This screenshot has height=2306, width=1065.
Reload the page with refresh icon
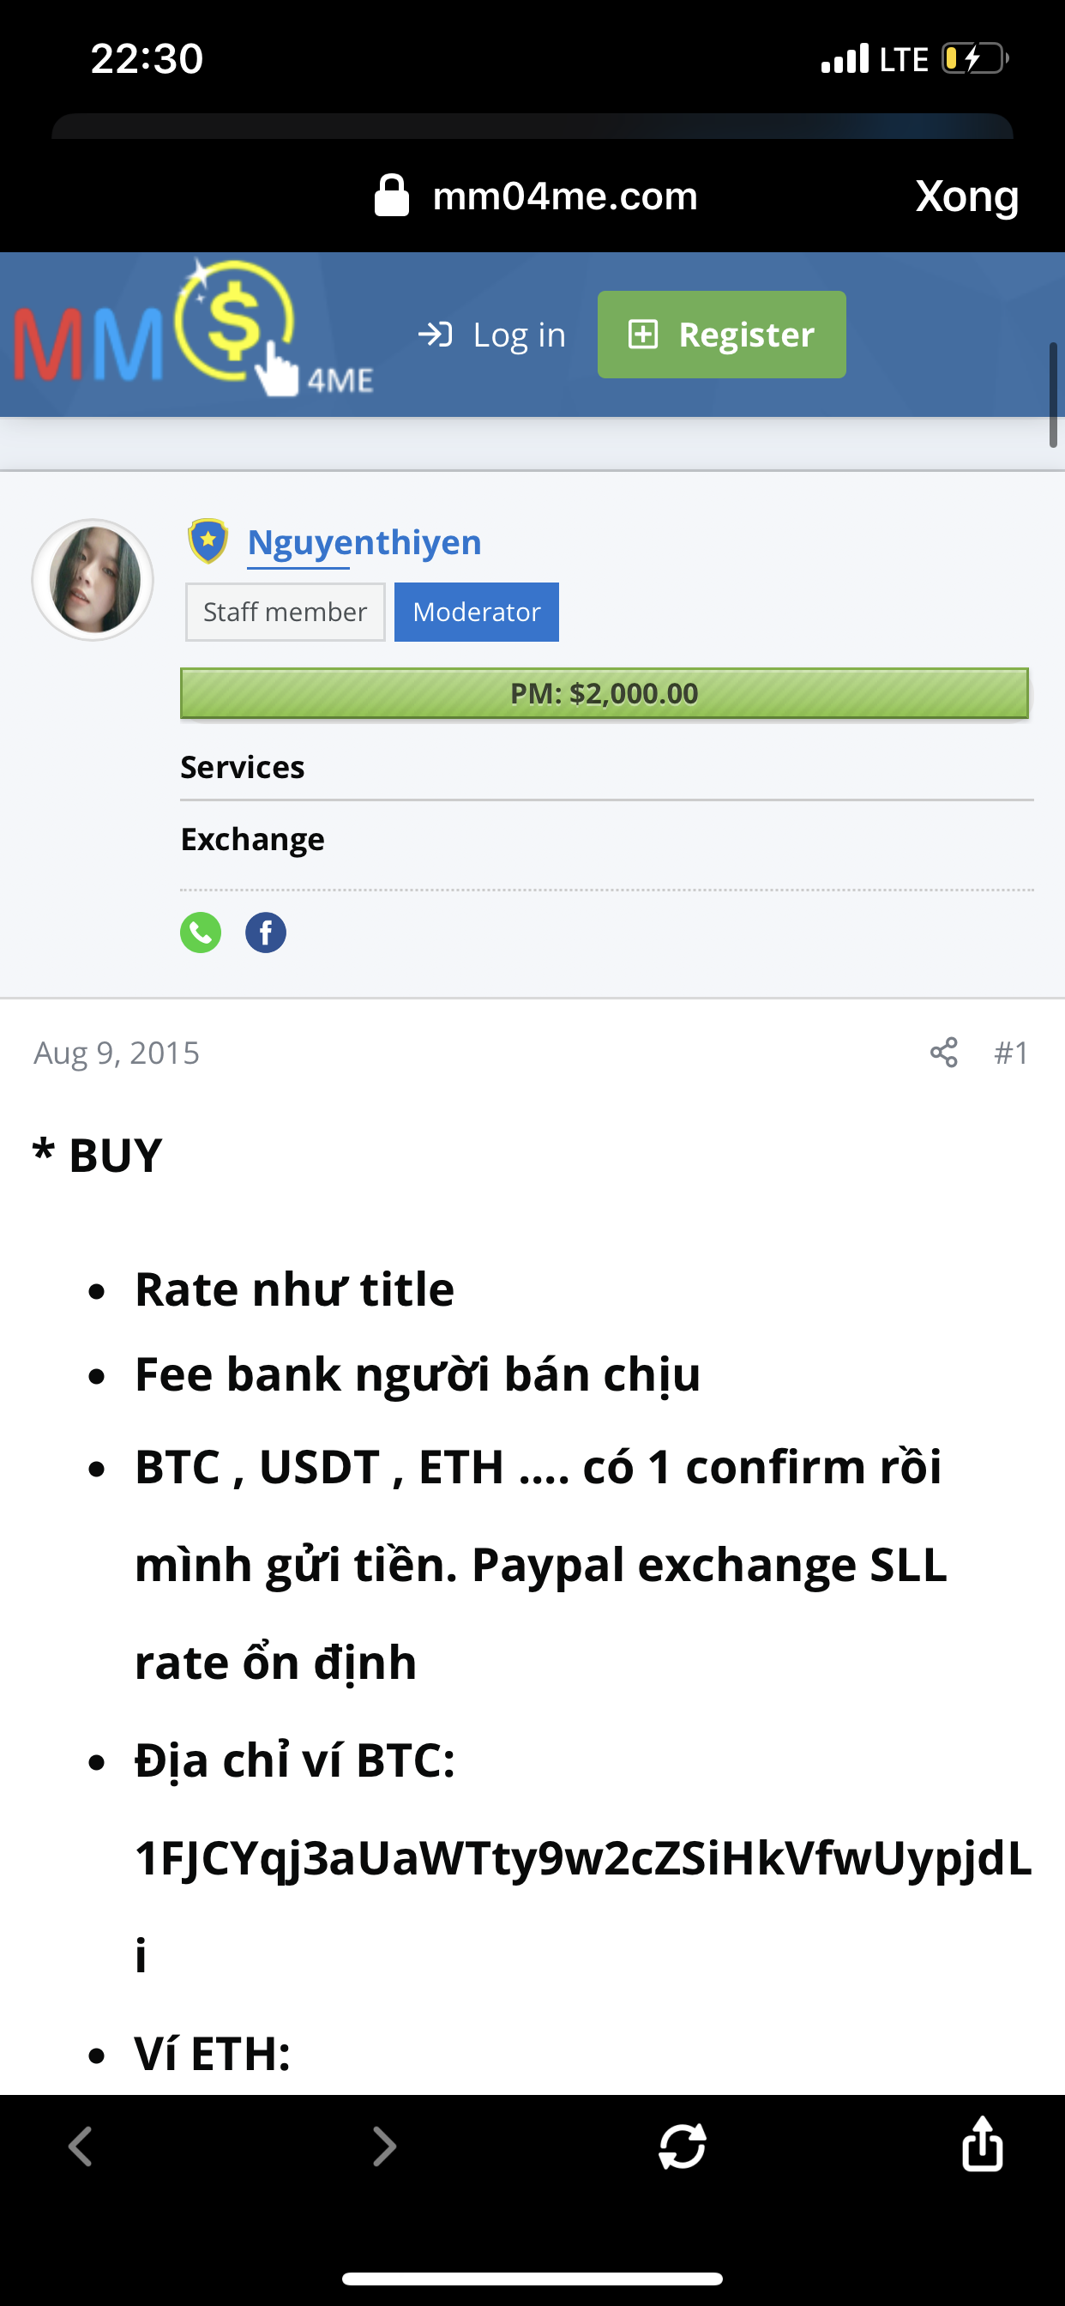[x=683, y=2146]
